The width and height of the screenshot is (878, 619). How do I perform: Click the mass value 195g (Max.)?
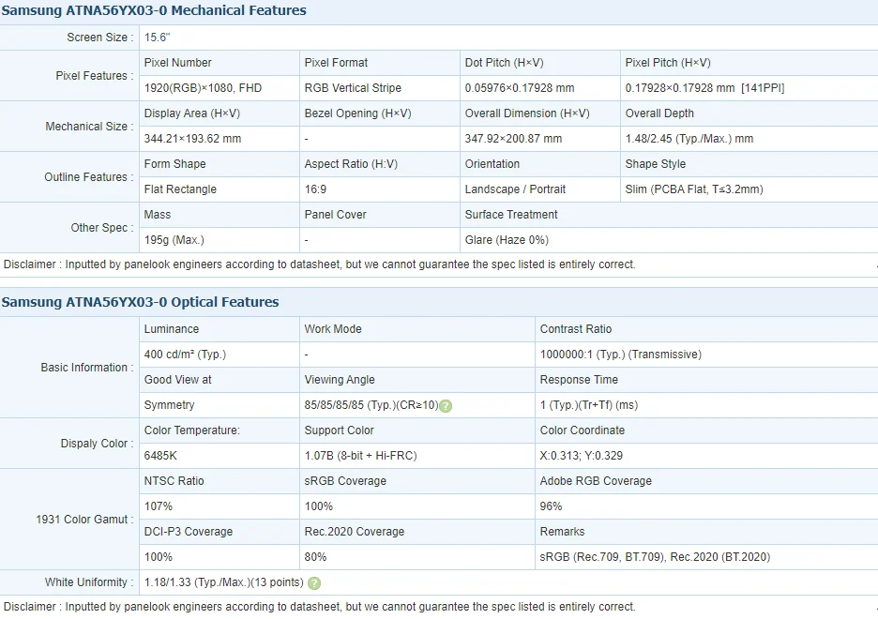point(174,240)
